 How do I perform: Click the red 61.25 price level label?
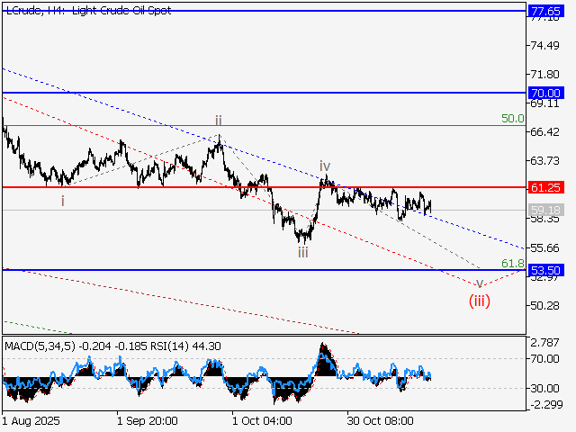[546, 187]
